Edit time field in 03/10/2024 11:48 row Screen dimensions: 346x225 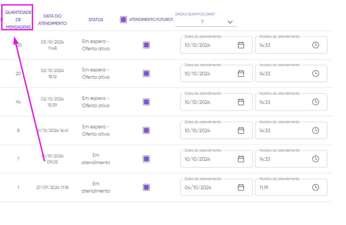click(x=291, y=45)
